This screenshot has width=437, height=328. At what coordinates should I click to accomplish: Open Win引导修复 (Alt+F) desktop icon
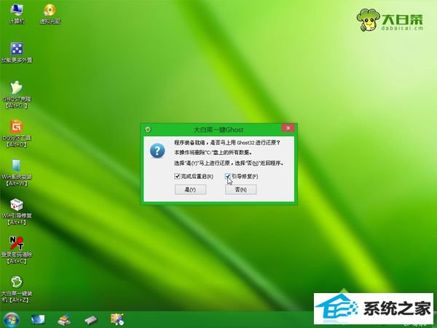17,212
